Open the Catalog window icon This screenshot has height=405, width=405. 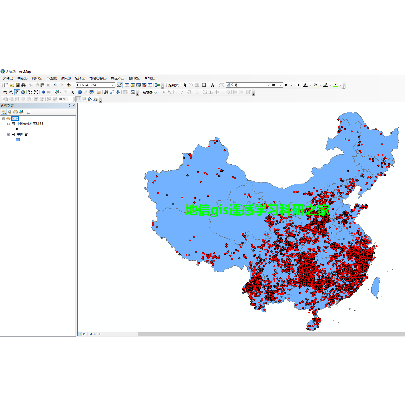click(132, 85)
